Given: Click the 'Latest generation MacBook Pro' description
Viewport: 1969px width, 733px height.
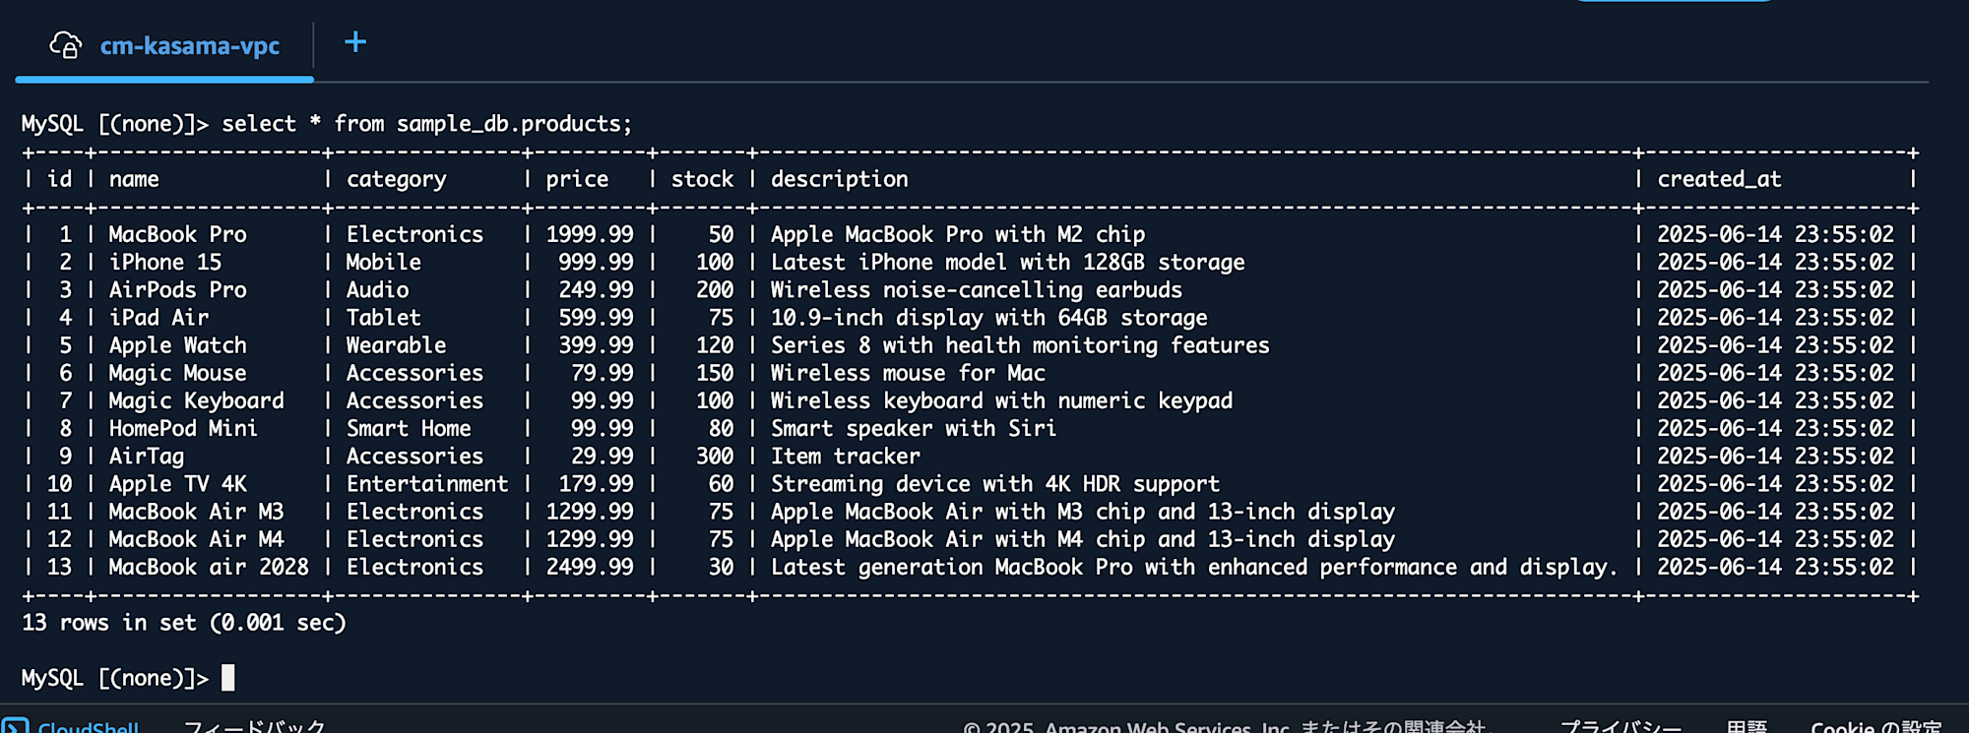Looking at the screenshot, I should click(x=1194, y=567).
